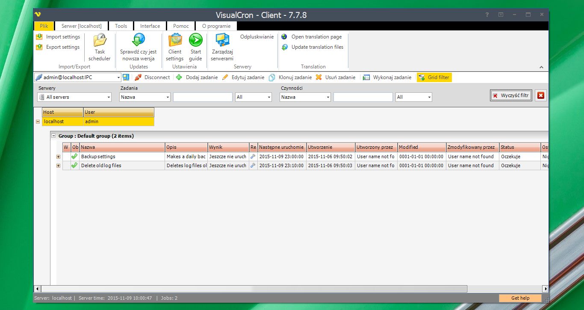Collapse the Default group
Image resolution: width=584 pixels, height=310 pixels.
coord(54,136)
